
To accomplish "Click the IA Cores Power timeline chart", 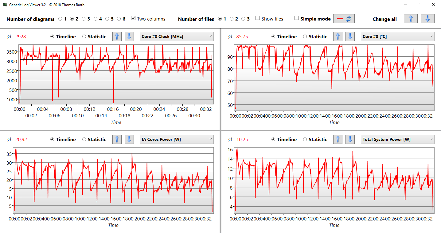I will pos(113,180).
